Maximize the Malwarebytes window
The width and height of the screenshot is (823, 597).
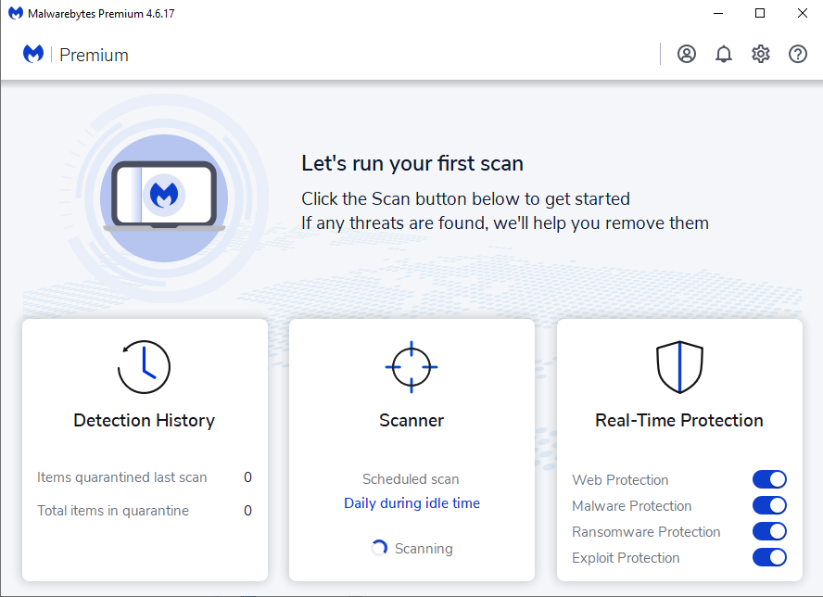[x=759, y=13]
